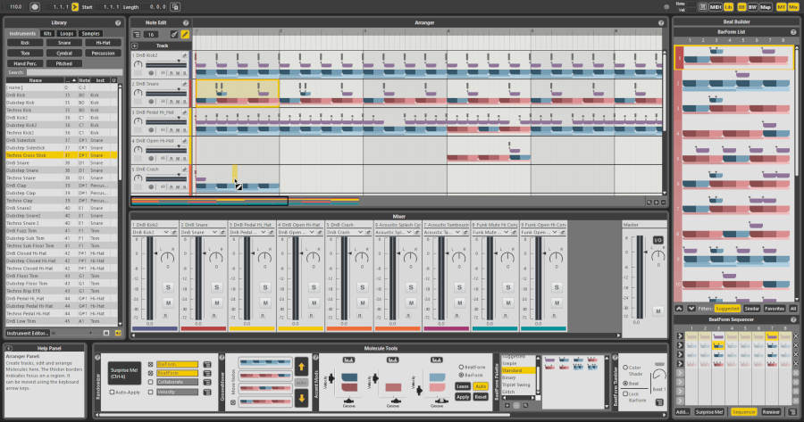The width and height of the screenshot is (804, 422).
Task: Show the Favorites BarForm filter
Action: (775, 309)
